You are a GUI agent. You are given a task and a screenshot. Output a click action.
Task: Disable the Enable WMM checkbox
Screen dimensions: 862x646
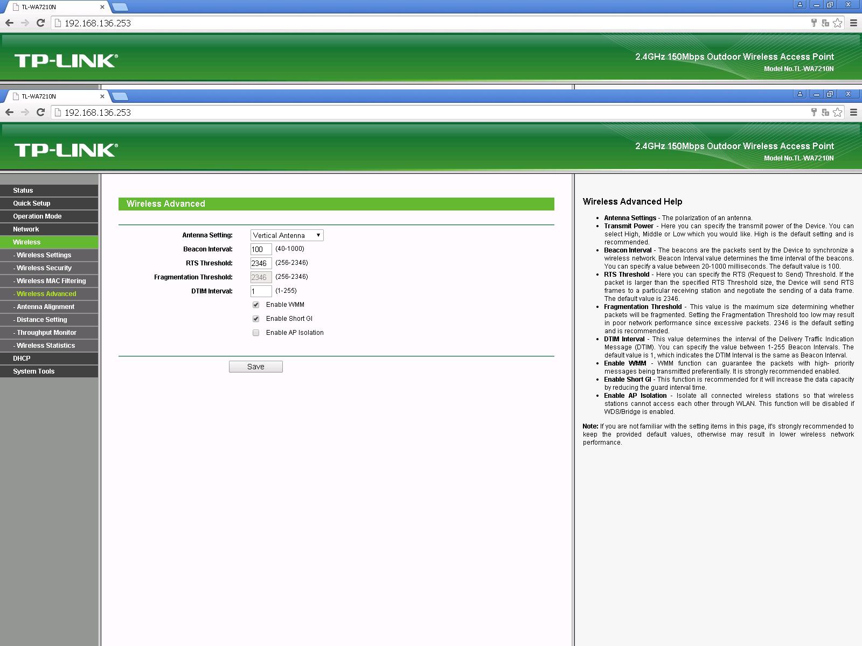point(256,305)
